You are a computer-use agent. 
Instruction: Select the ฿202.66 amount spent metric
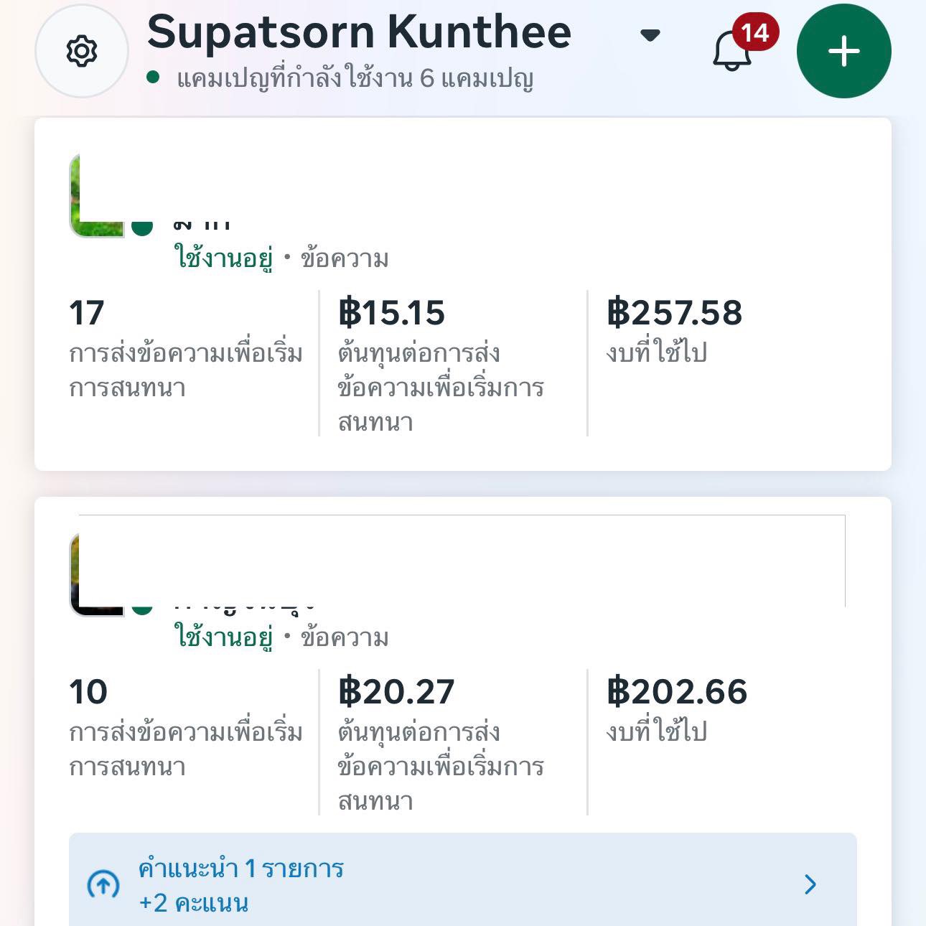(x=677, y=692)
